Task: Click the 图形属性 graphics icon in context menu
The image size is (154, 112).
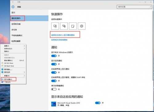Action: 2,69
